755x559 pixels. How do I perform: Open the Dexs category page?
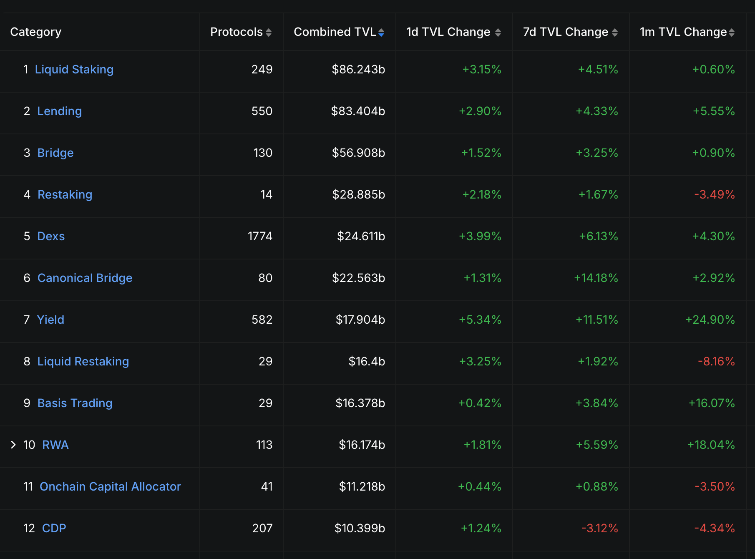pyautogui.click(x=51, y=236)
